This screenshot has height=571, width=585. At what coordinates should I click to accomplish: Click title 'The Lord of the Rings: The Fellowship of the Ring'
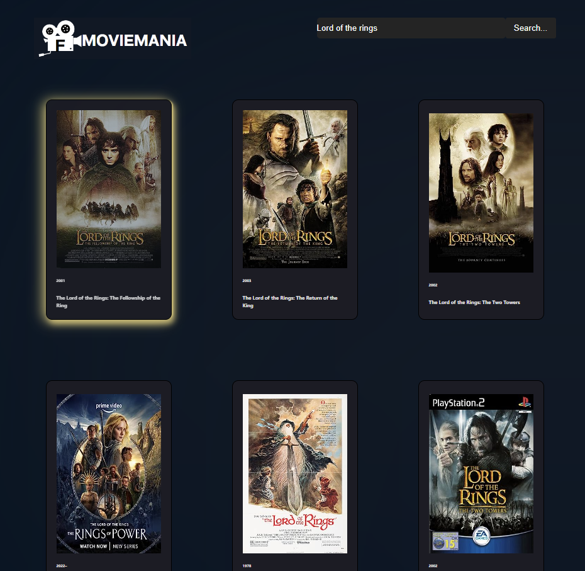(108, 302)
